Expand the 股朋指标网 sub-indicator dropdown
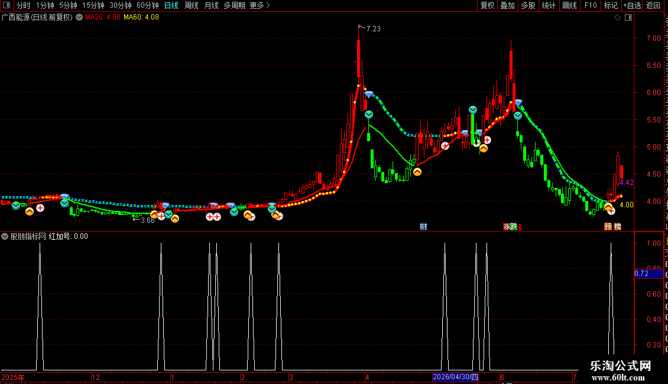668x384 pixels. point(5,236)
